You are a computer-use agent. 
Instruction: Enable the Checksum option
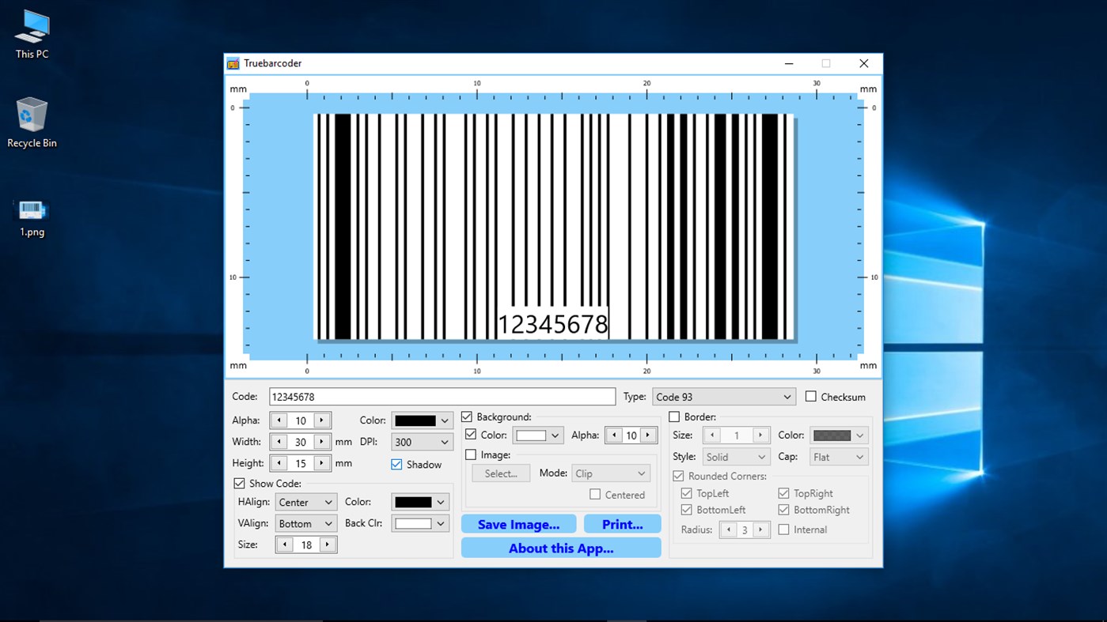tap(813, 396)
